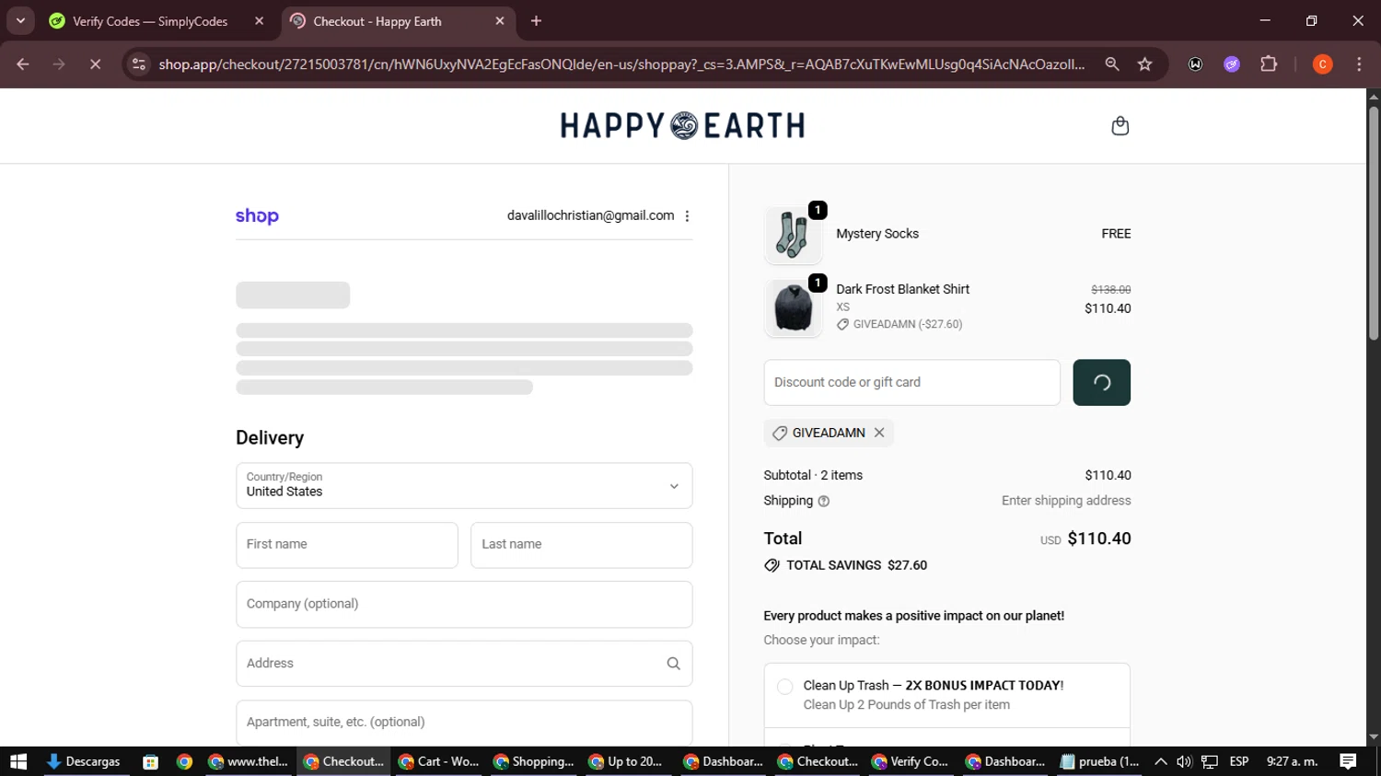Open the tab search dropdown arrow
Screen dimensions: 1381x776
[x=20, y=21]
